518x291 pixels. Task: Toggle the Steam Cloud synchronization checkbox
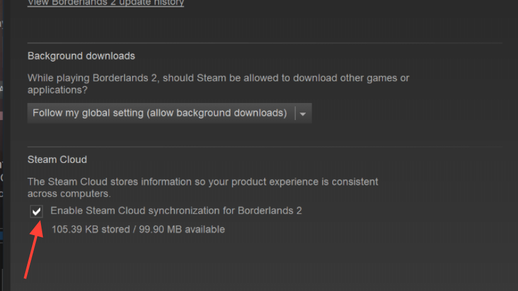(37, 211)
